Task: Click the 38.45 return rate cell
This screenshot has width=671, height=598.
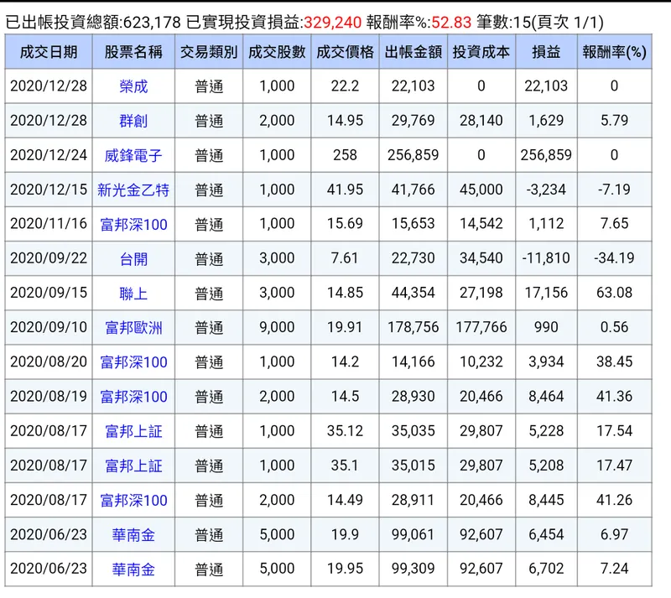Action: 614,361
